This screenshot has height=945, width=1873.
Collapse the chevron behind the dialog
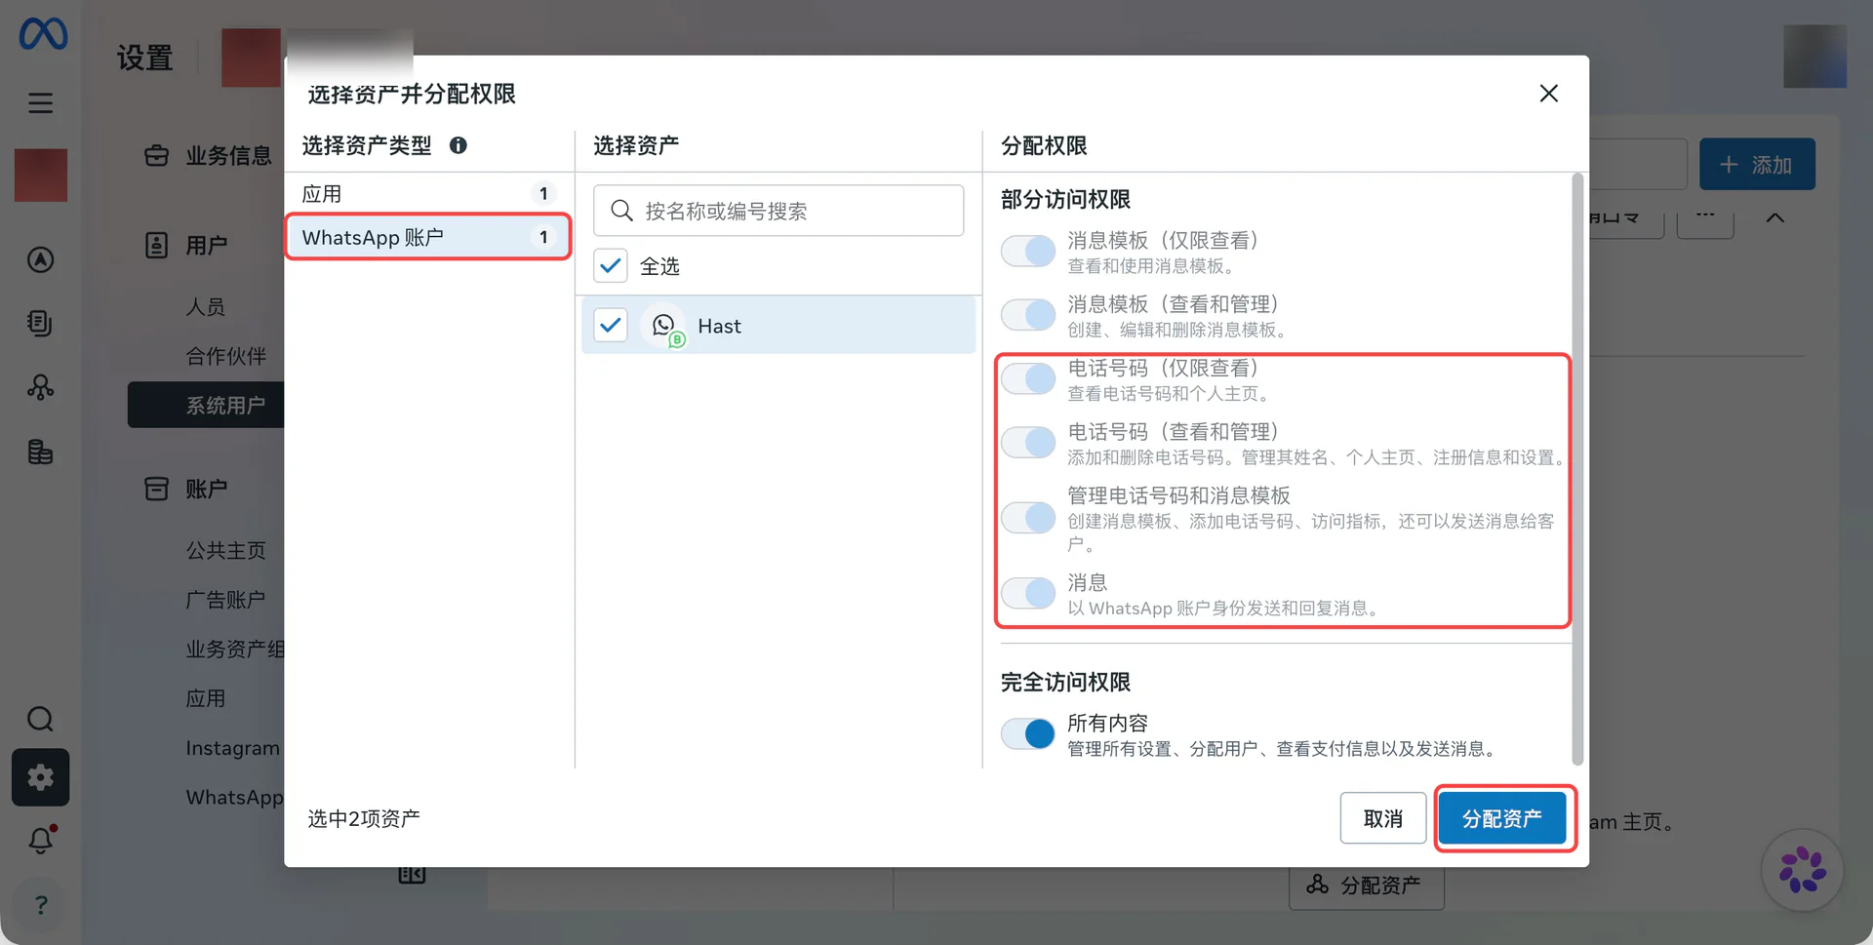click(1775, 217)
